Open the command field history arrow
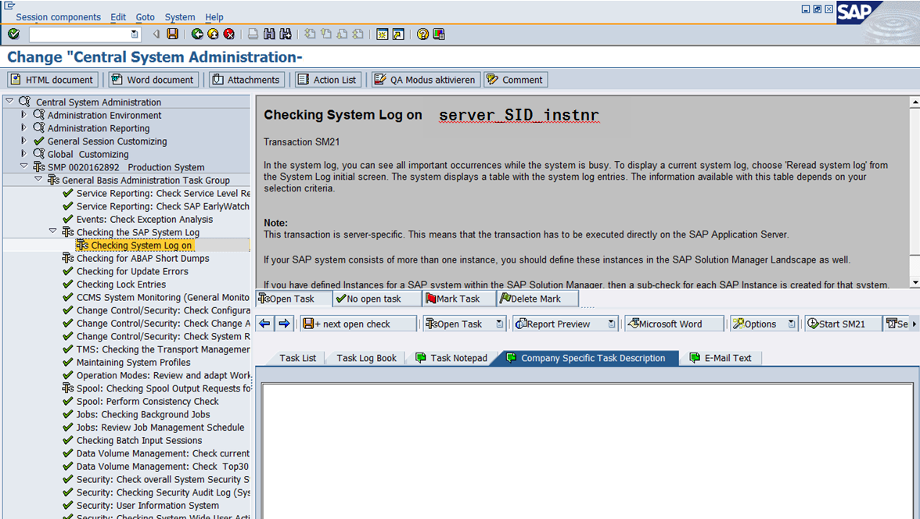Viewport: 920px width, 519px height. (135, 34)
